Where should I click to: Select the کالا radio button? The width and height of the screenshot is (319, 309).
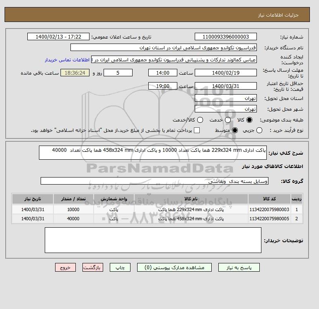point(249,120)
